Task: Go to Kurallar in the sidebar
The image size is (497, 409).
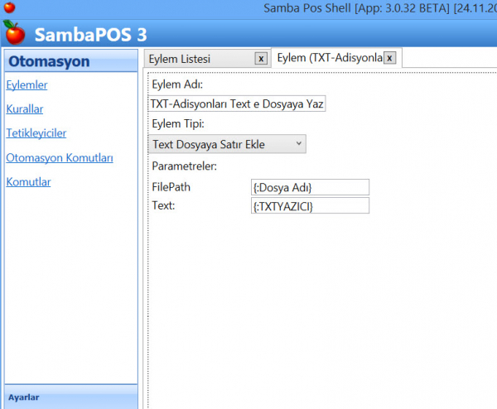Action: point(25,108)
